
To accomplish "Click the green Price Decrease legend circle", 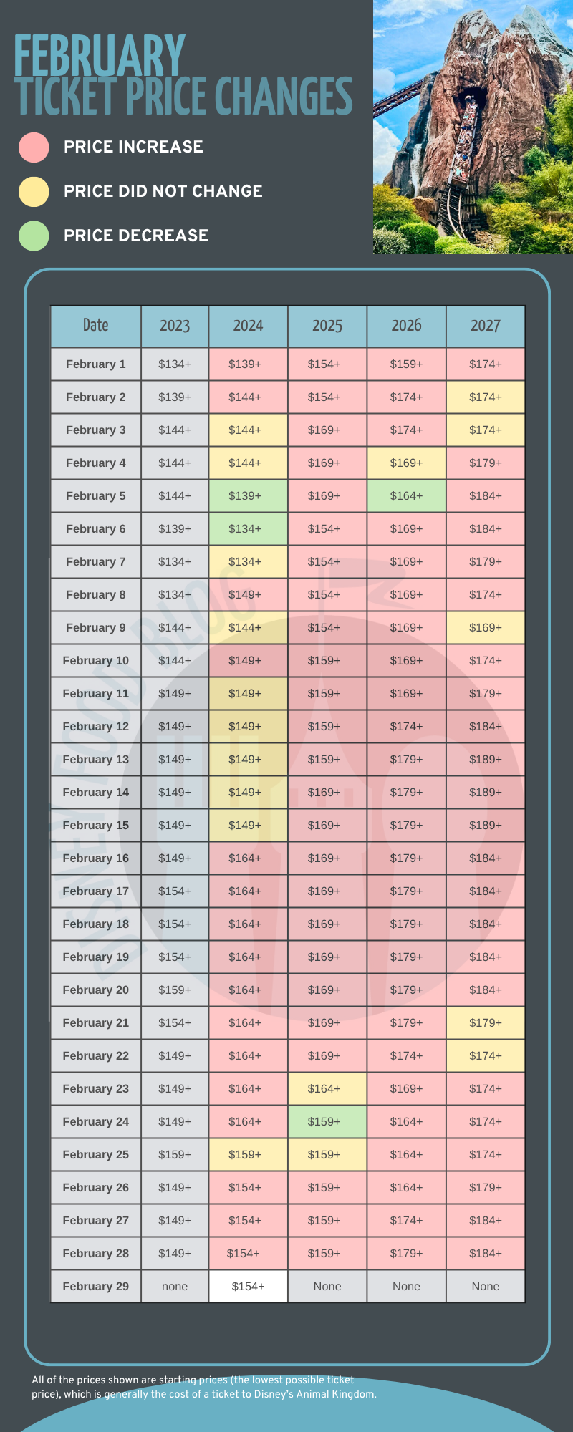I will [x=34, y=236].
